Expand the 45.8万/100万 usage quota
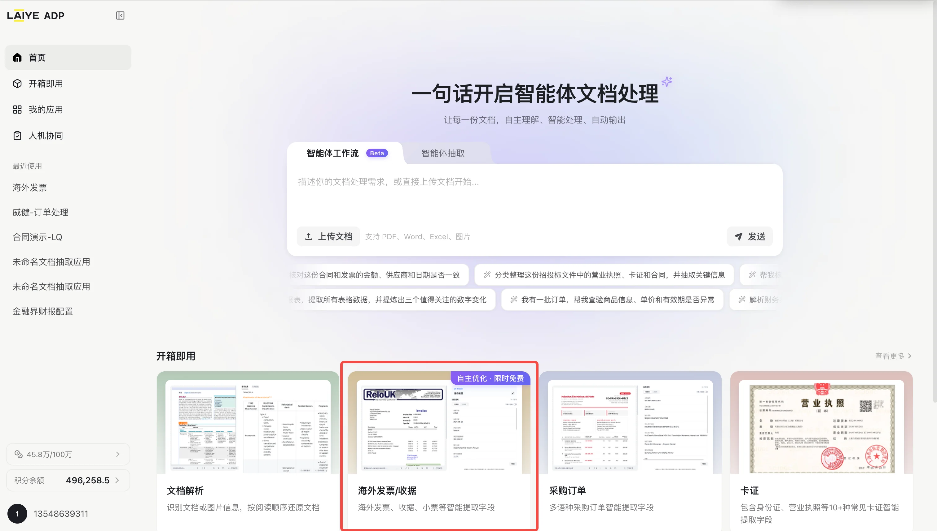Viewport: 937px width, 531px height. [x=68, y=454]
